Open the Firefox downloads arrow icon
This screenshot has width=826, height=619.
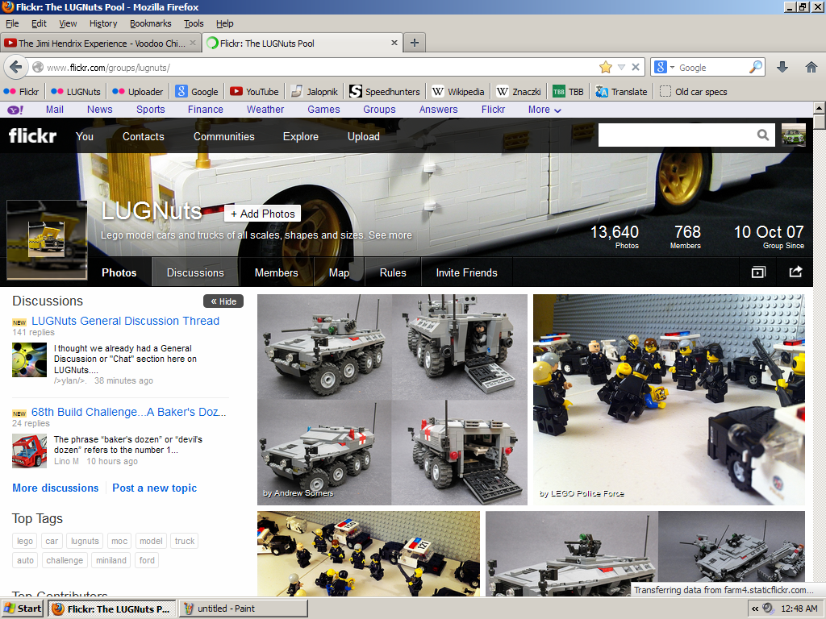pyautogui.click(x=782, y=67)
